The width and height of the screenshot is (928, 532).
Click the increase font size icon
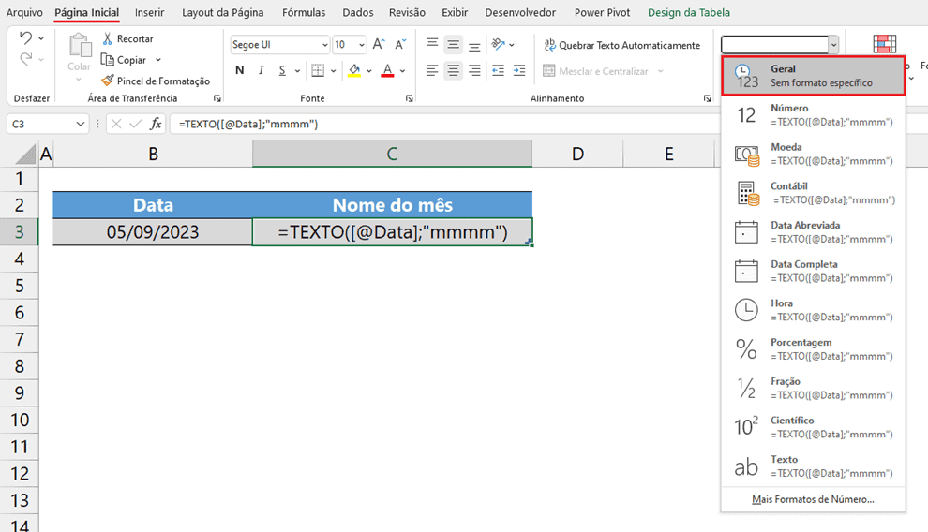[378, 44]
